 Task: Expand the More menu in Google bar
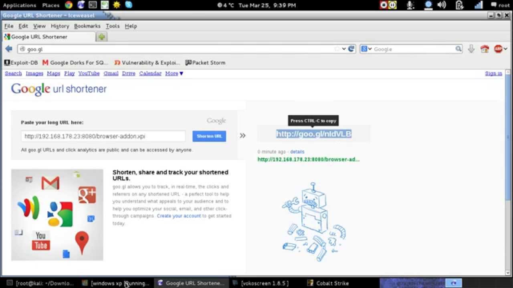click(174, 73)
